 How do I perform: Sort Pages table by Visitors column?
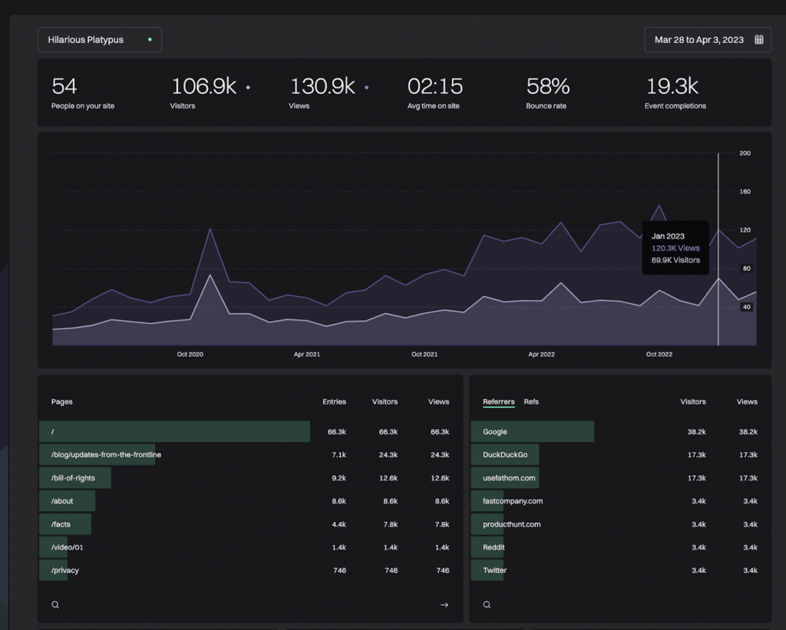point(385,402)
